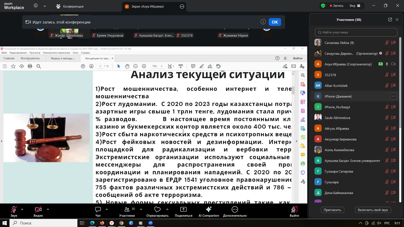
Task: Click Гульнара's muted microphone icon
Action: click(x=387, y=182)
